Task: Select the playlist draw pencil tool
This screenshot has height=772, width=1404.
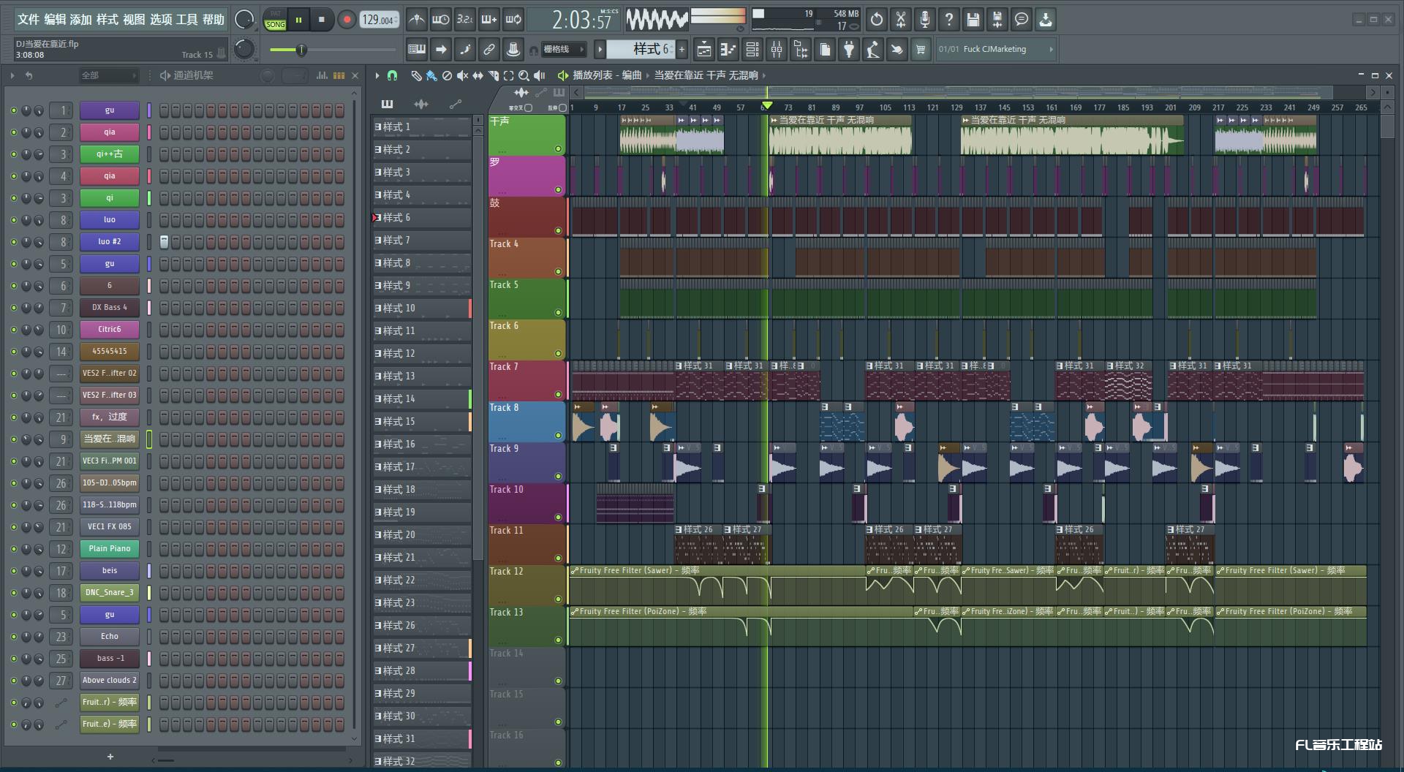Action: click(x=416, y=75)
